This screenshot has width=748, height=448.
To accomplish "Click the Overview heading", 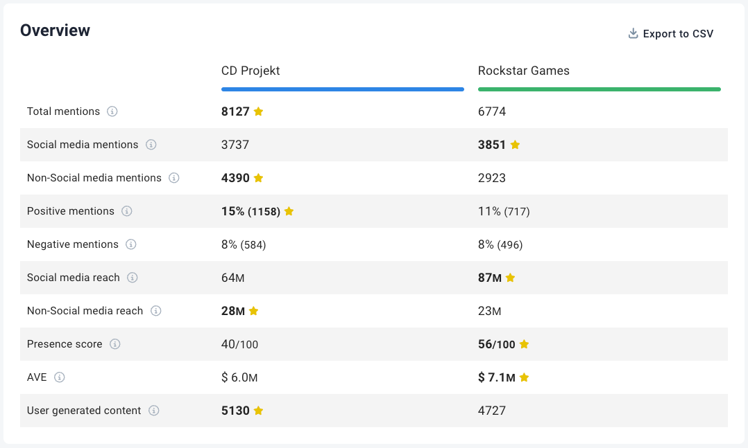I will point(56,30).
